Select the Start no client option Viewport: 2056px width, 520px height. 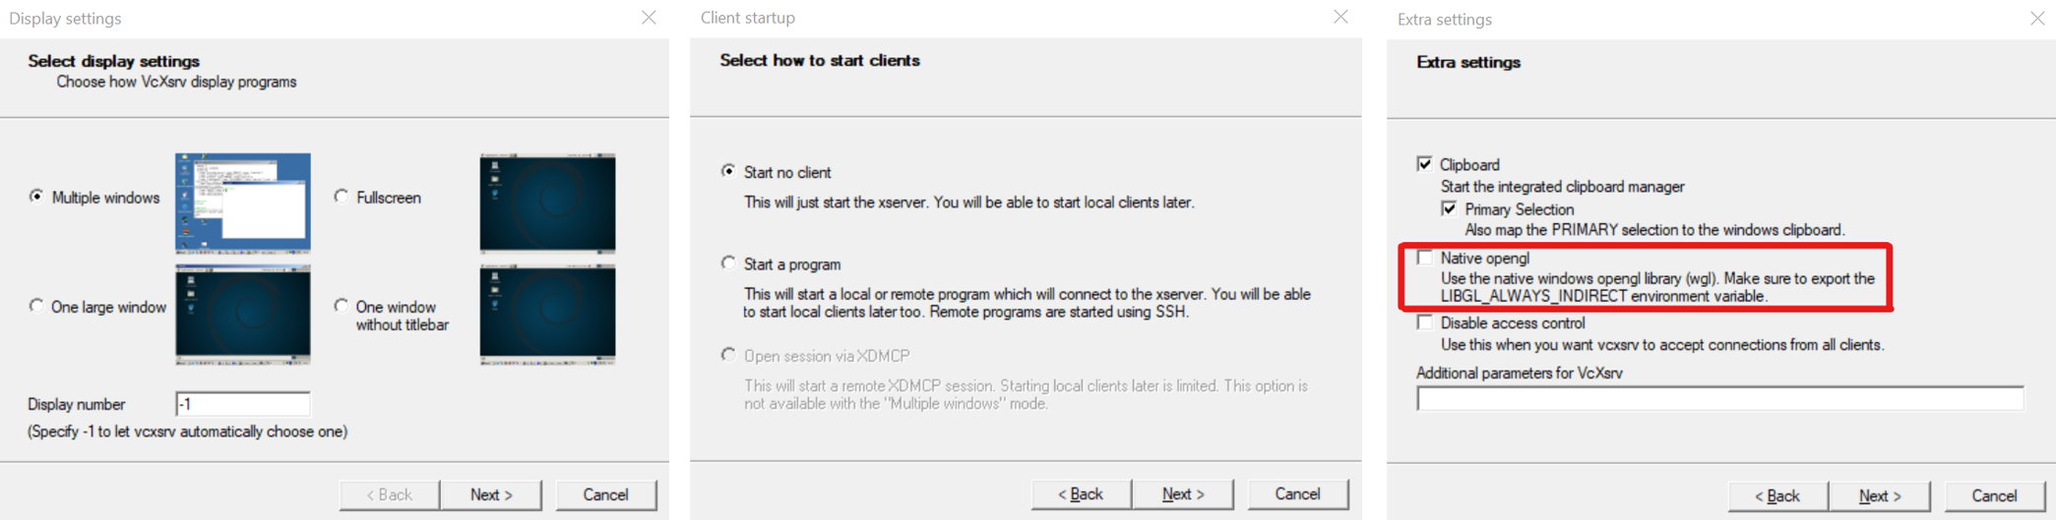[x=728, y=171]
